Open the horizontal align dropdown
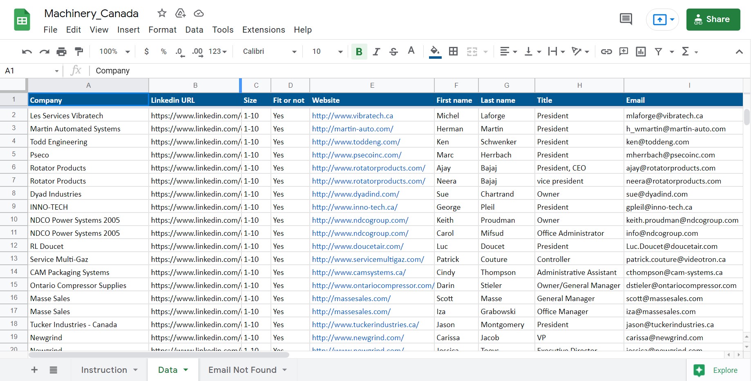 (509, 51)
